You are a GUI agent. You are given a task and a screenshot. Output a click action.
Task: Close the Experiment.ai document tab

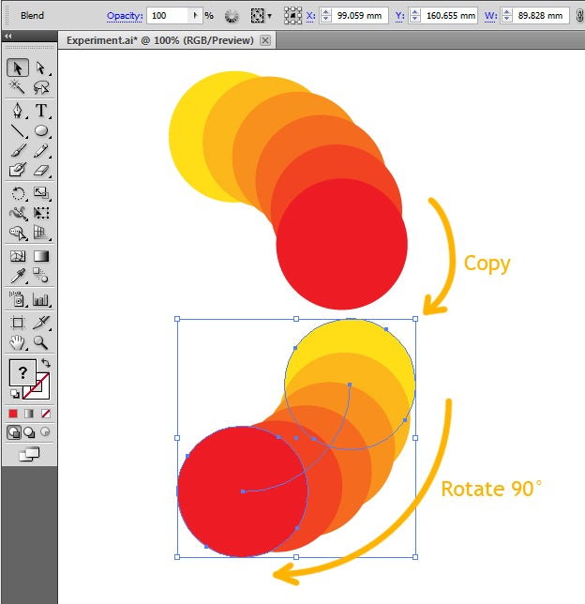265,41
